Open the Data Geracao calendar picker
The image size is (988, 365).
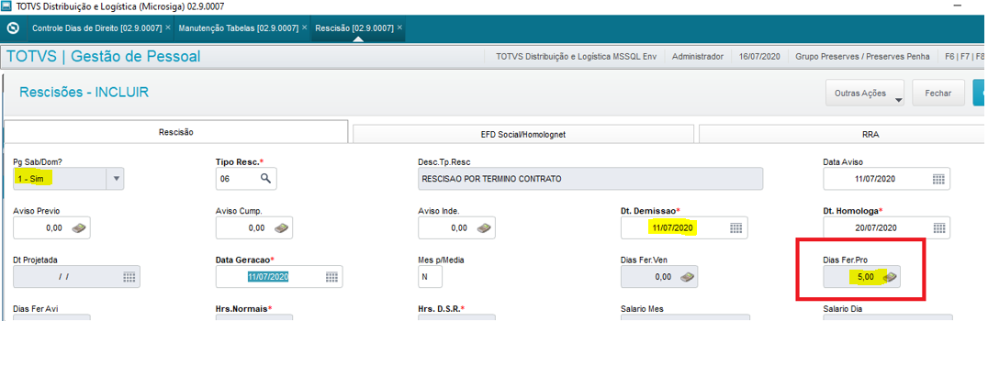coord(331,277)
